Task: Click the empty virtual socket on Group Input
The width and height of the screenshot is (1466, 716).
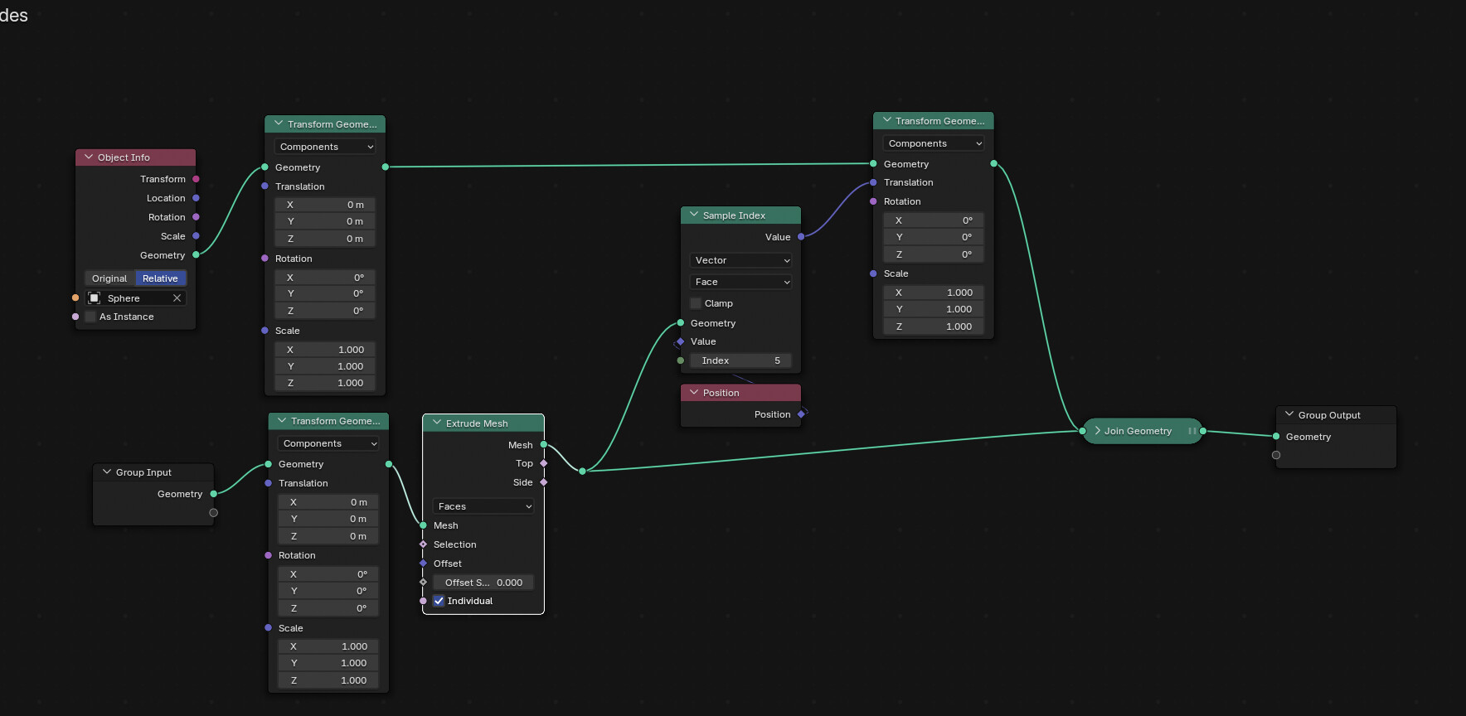Action: 214,513
